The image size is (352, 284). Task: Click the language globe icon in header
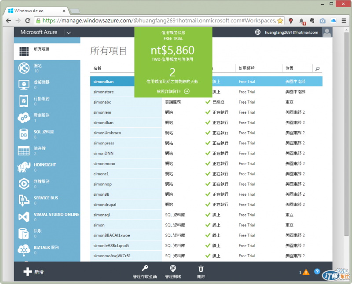click(258, 32)
